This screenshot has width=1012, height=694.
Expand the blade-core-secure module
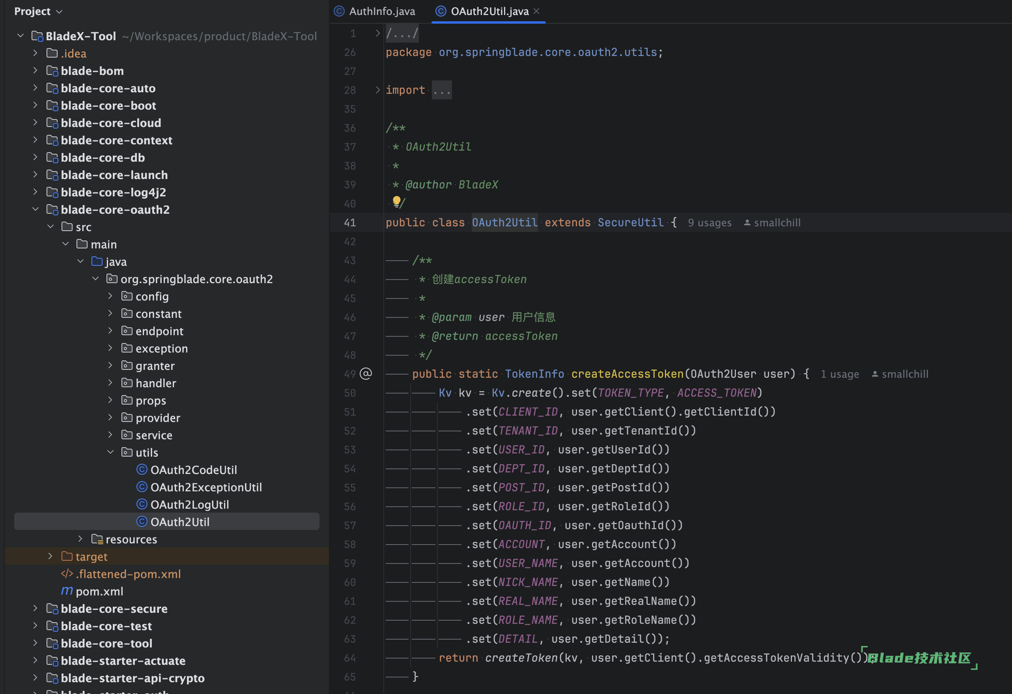(35, 608)
